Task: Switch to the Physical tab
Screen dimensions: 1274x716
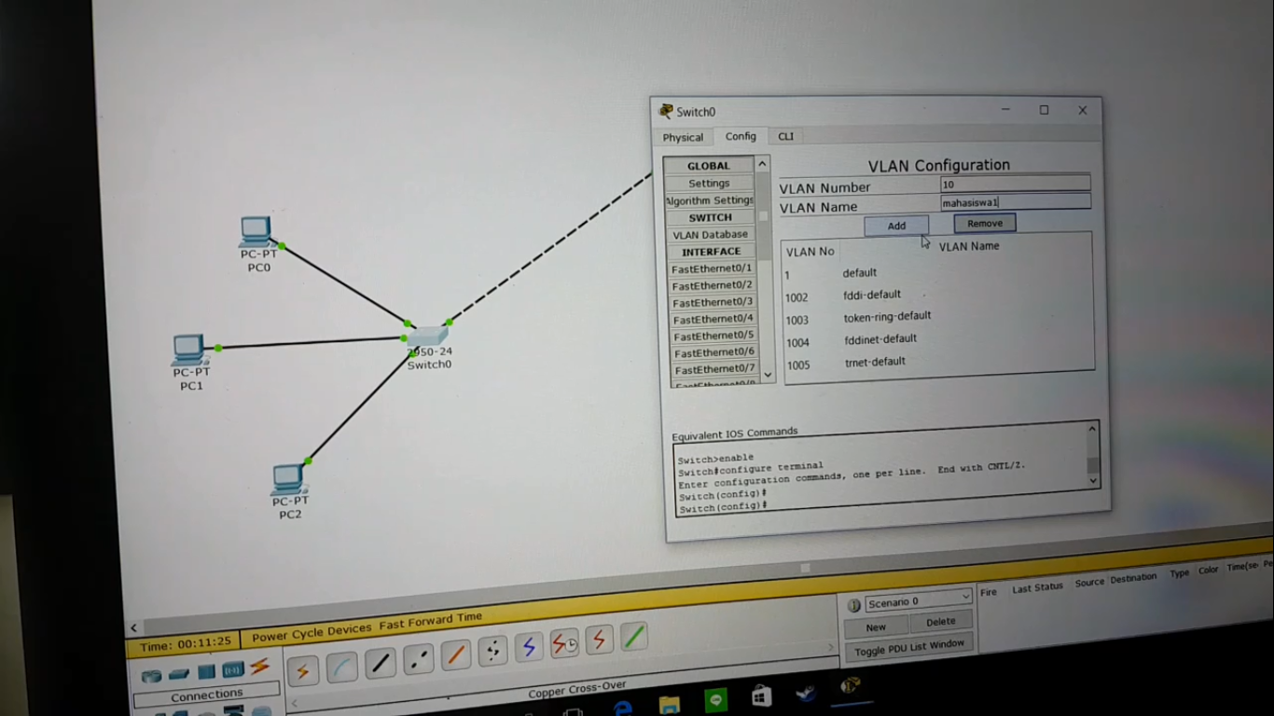Action: pos(683,137)
